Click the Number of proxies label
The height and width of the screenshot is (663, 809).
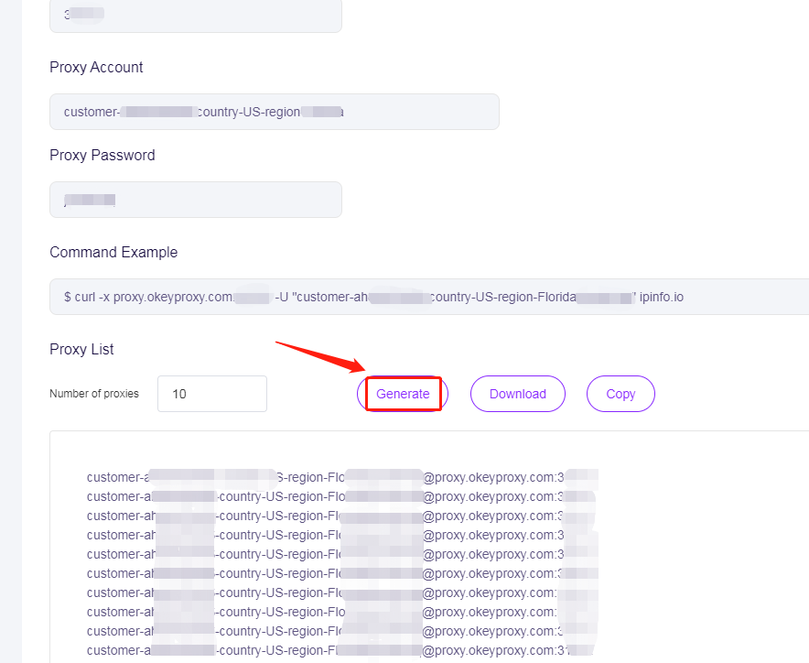pos(94,394)
